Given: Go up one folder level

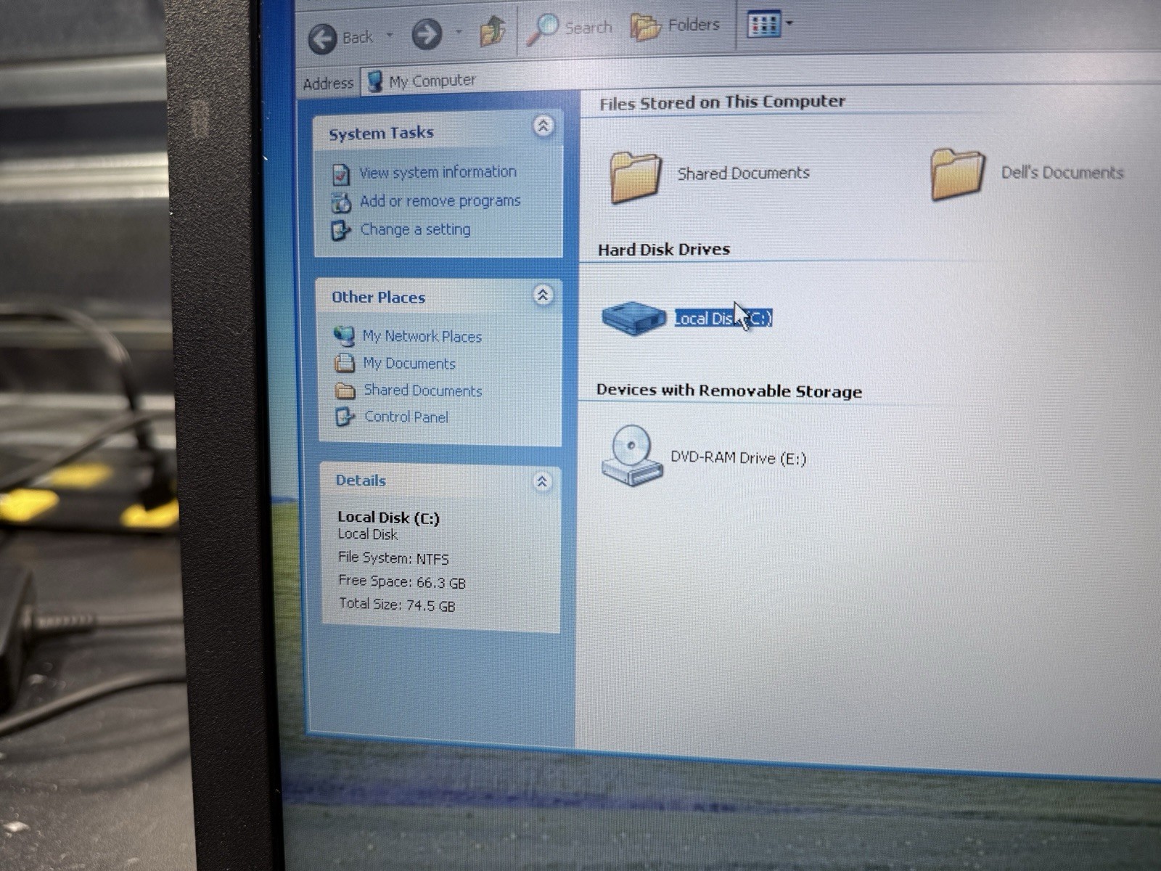Looking at the screenshot, I should 493,30.
